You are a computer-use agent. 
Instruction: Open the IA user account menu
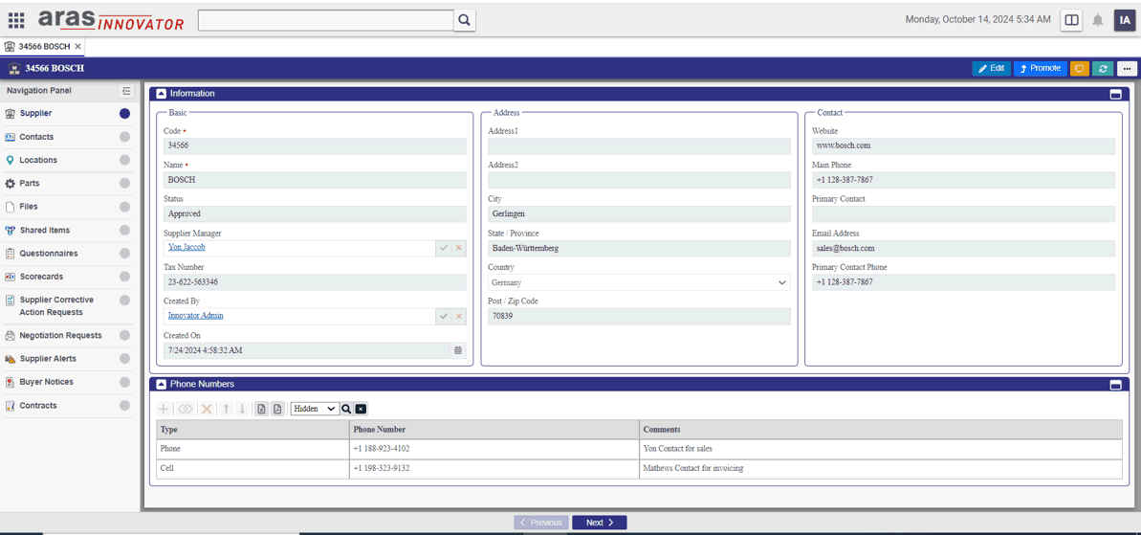click(1125, 20)
